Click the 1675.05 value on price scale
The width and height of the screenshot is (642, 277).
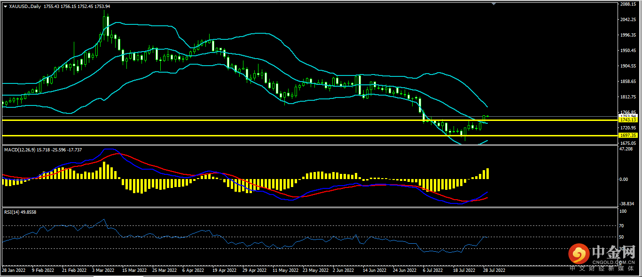click(x=628, y=143)
